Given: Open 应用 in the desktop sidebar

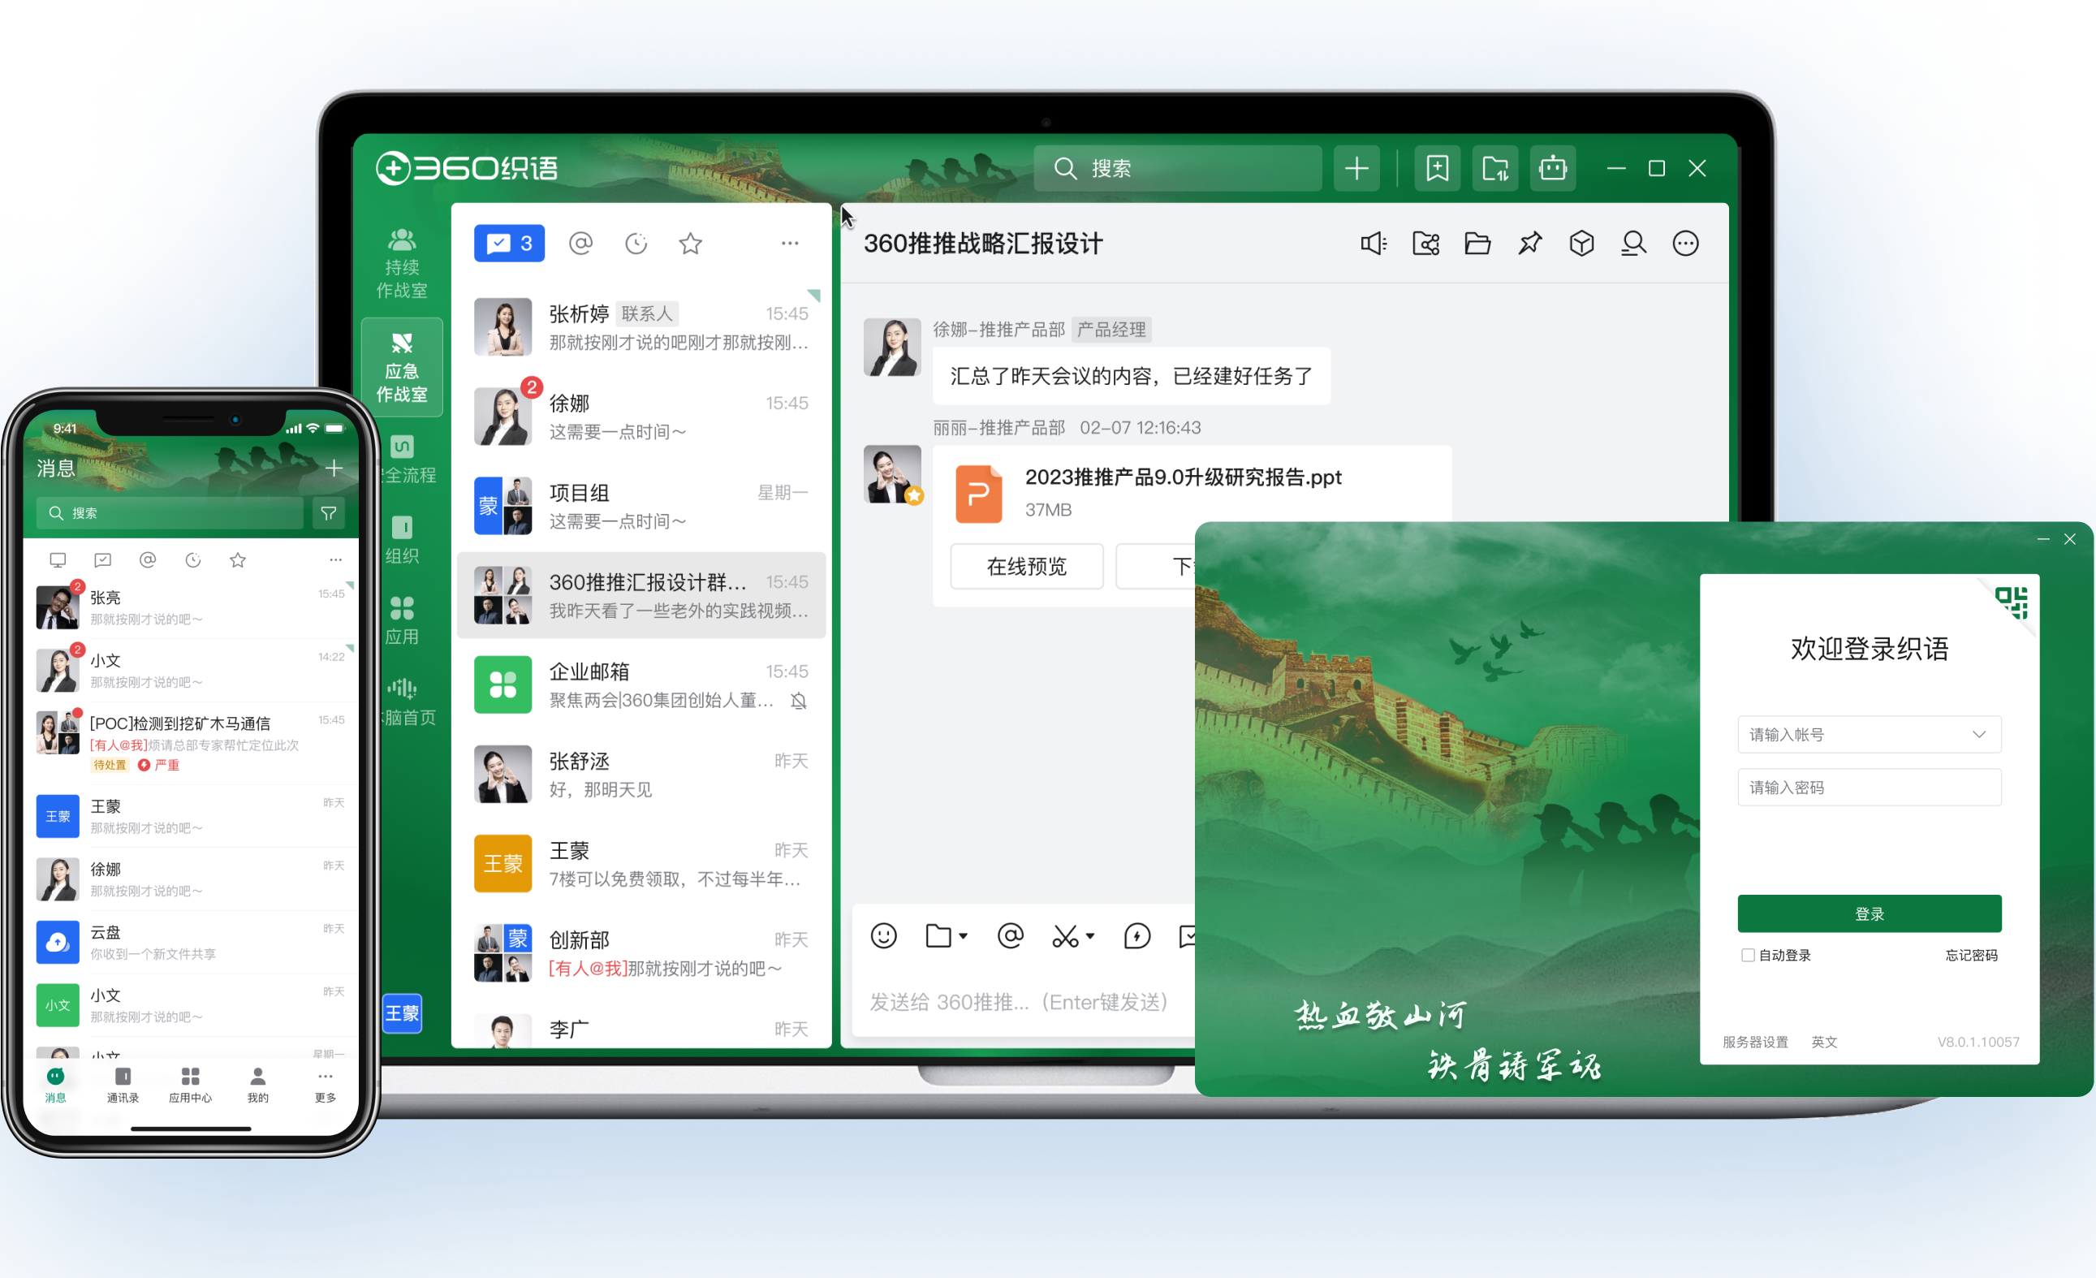Looking at the screenshot, I should [x=402, y=620].
